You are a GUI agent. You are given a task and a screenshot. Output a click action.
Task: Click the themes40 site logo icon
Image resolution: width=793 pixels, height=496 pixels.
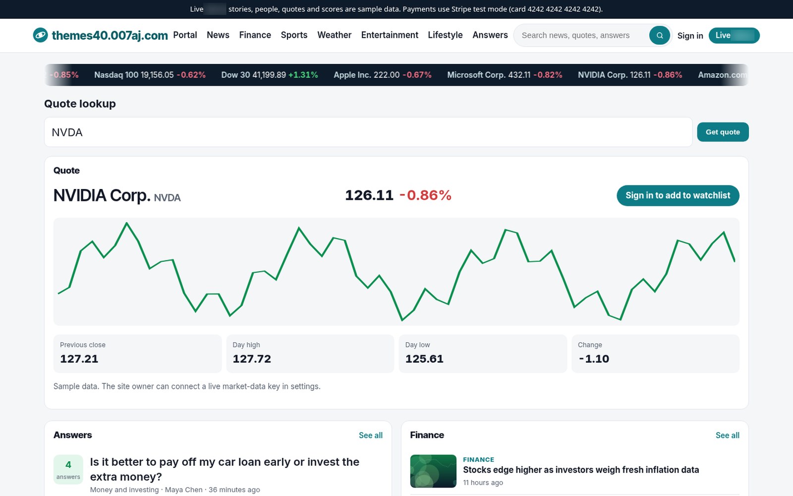click(x=40, y=35)
